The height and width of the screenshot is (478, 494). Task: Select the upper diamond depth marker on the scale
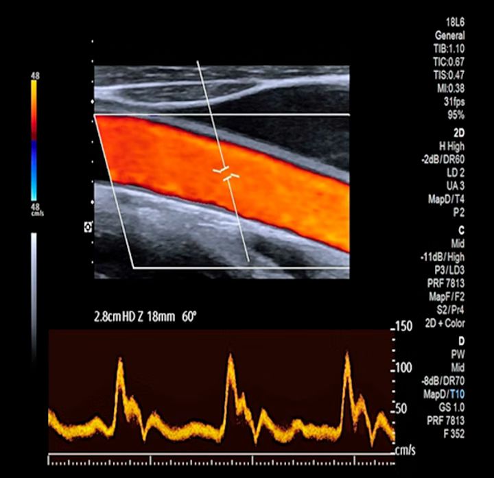tap(93, 101)
